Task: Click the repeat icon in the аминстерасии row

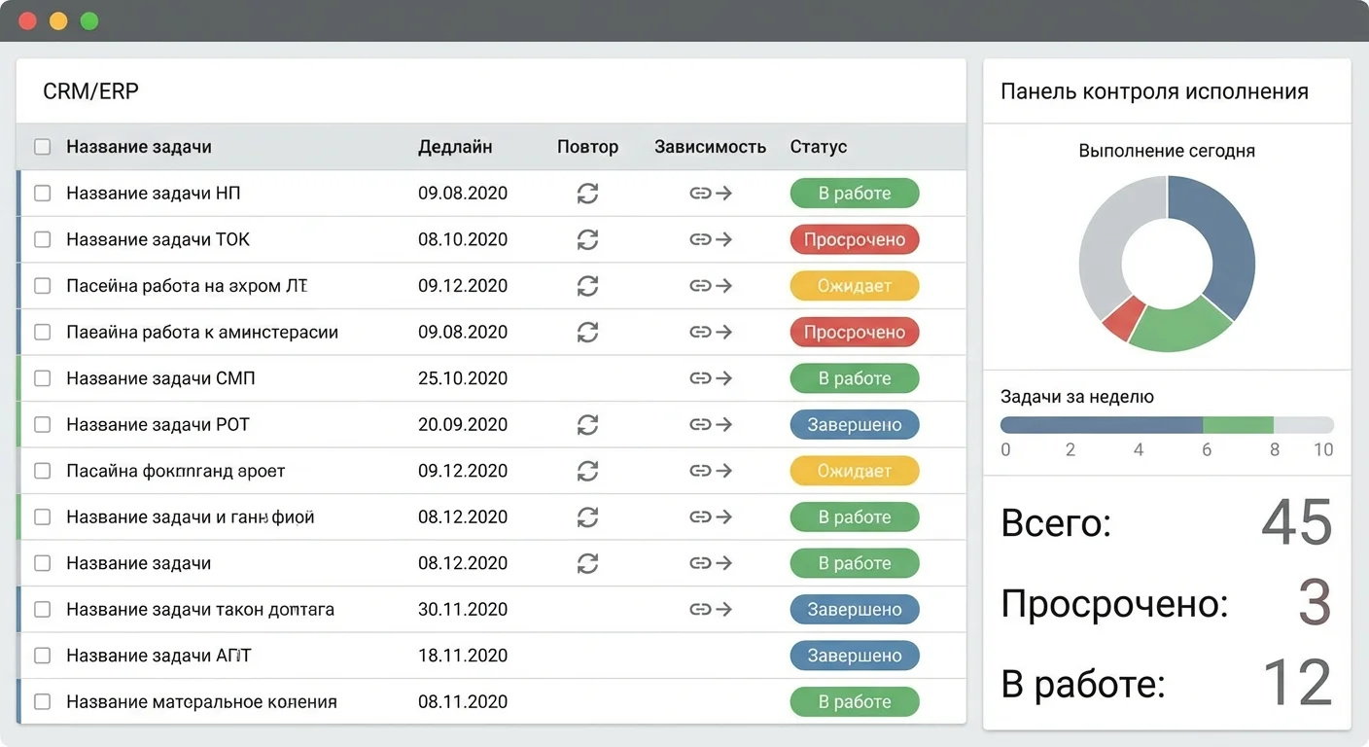Action: 587,332
